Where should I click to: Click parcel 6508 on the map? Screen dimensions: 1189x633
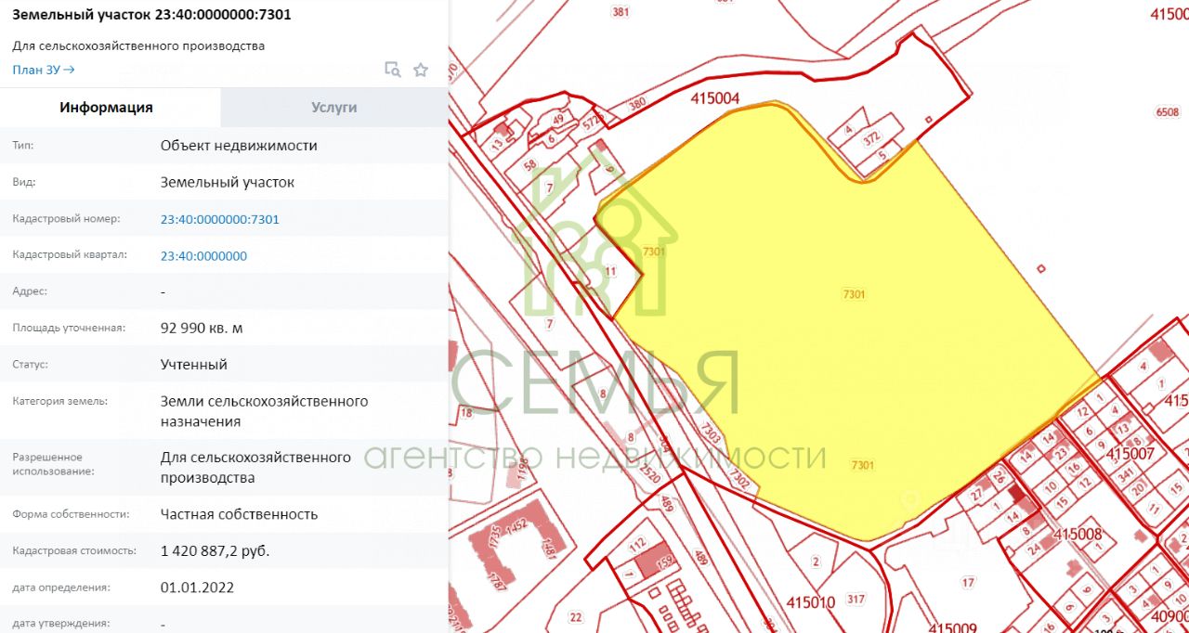point(1167,112)
